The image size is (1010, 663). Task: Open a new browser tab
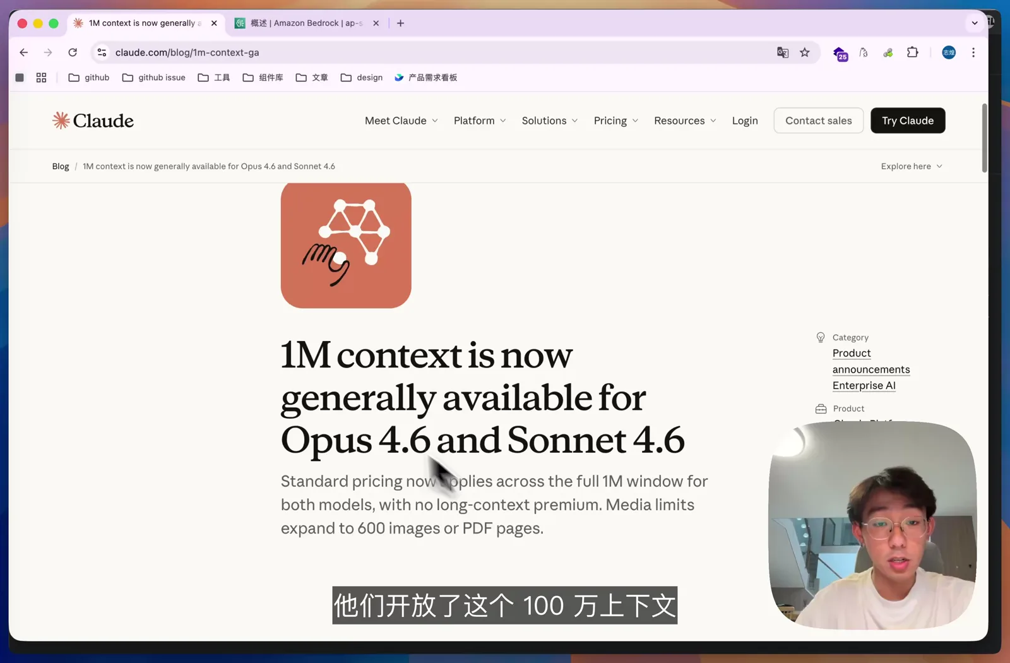click(400, 23)
